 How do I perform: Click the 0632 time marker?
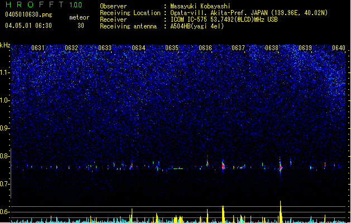71,48
